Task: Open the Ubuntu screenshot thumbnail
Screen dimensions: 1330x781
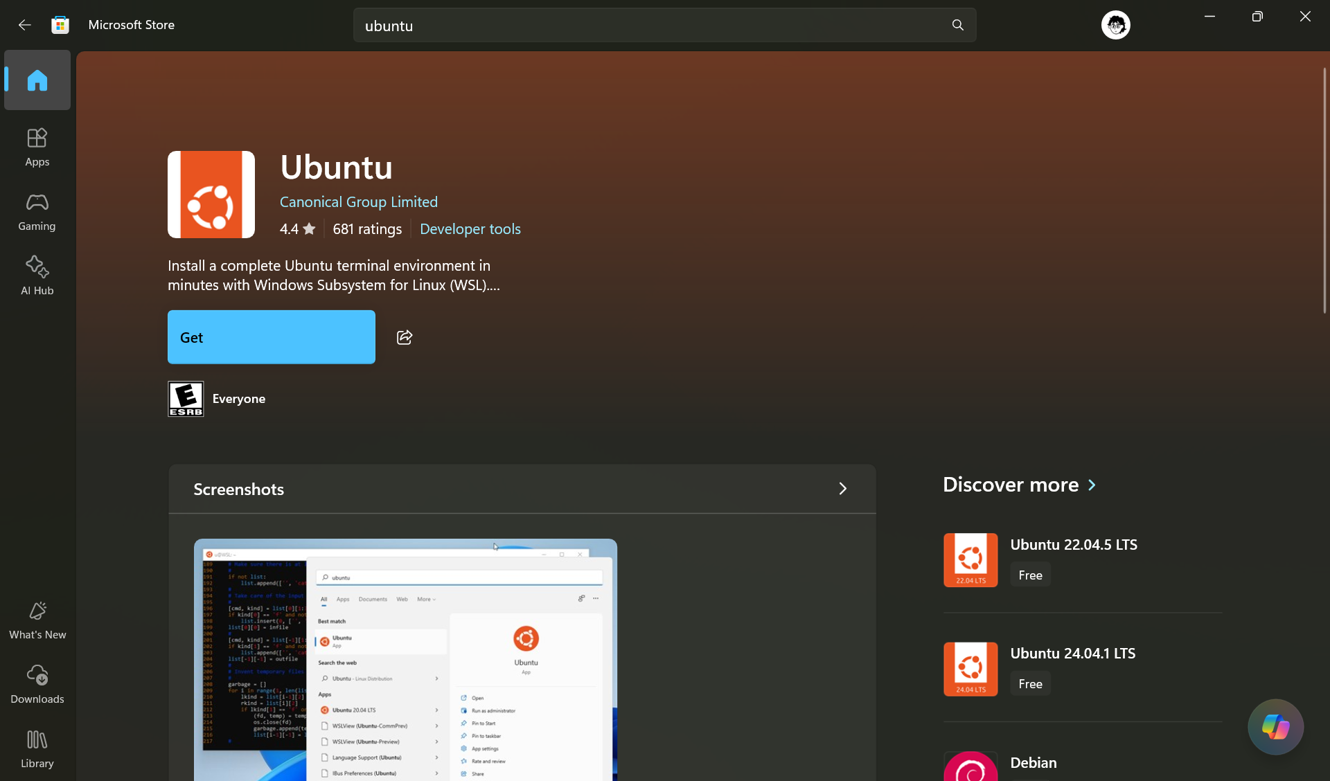Action: pos(405,660)
